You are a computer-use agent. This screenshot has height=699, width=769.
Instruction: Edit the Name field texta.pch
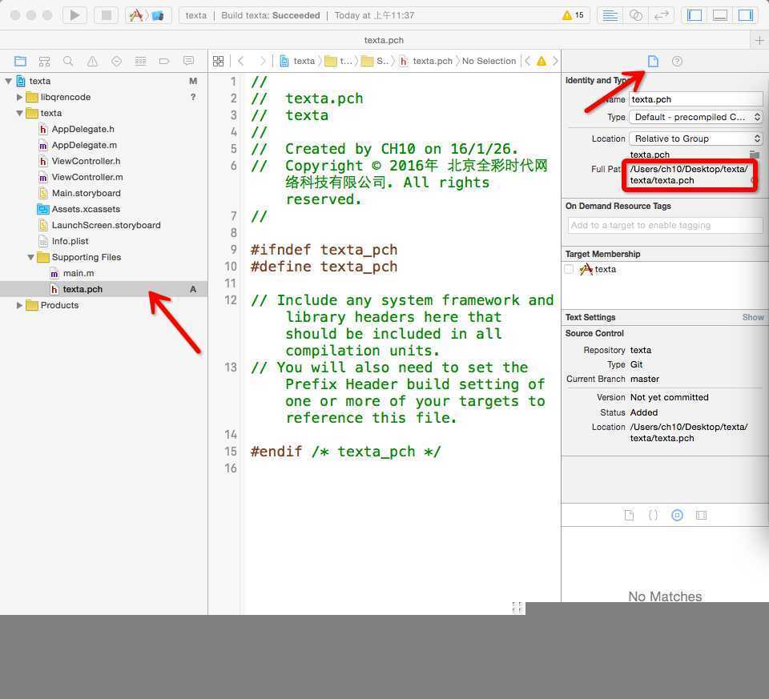coord(695,99)
